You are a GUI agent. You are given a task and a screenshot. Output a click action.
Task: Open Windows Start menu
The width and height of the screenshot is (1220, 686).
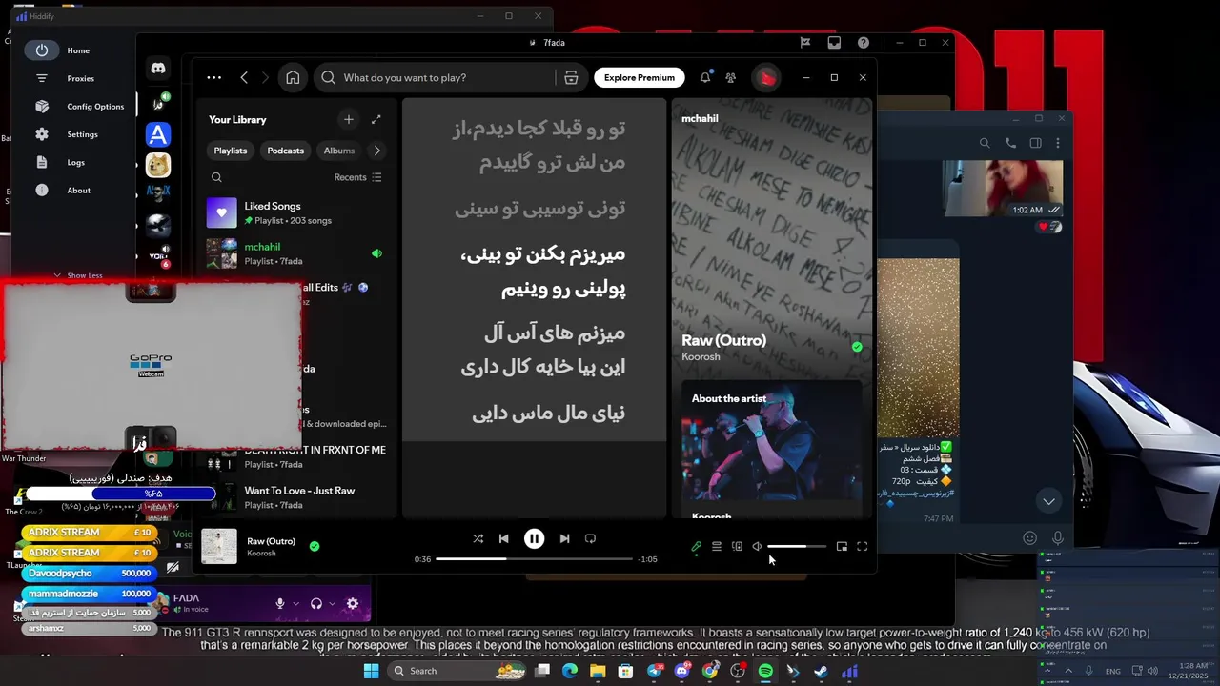click(371, 671)
